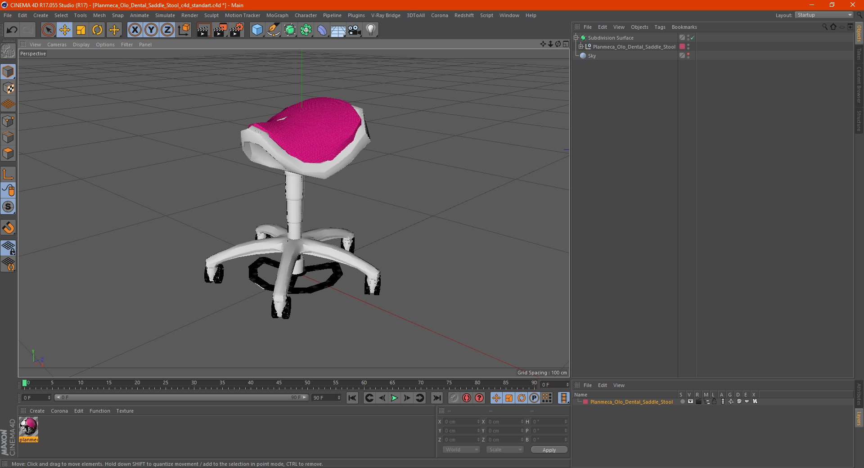The height and width of the screenshot is (468, 864).
Task: Switch to Texture mode
Action: point(8,88)
